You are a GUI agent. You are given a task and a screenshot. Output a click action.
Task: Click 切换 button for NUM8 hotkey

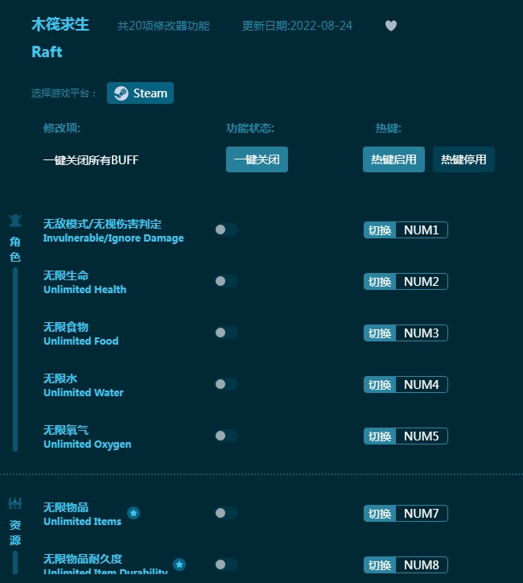click(380, 564)
